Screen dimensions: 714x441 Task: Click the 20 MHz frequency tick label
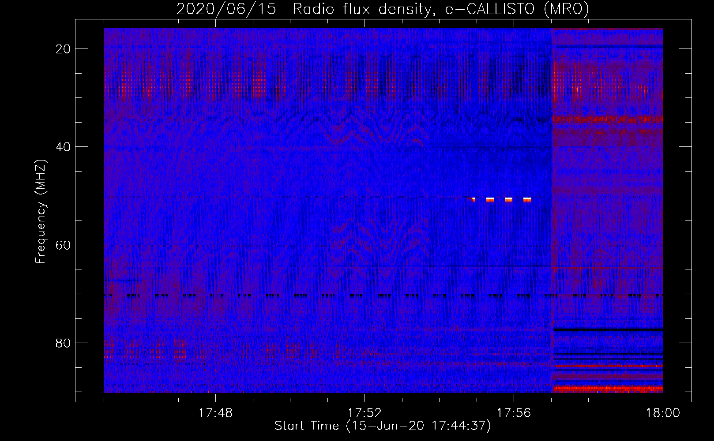coord(64,49)
